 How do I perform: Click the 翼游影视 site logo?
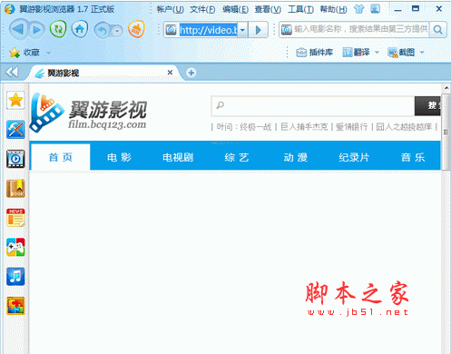pyautogui.click(x=88, y=113)
